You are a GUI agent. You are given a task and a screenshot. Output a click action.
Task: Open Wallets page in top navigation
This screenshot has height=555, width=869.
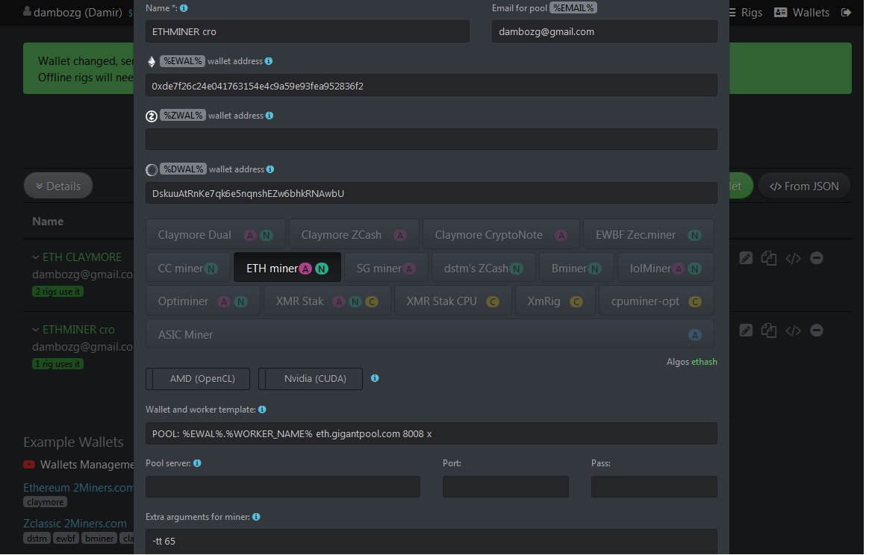[802, 12]
